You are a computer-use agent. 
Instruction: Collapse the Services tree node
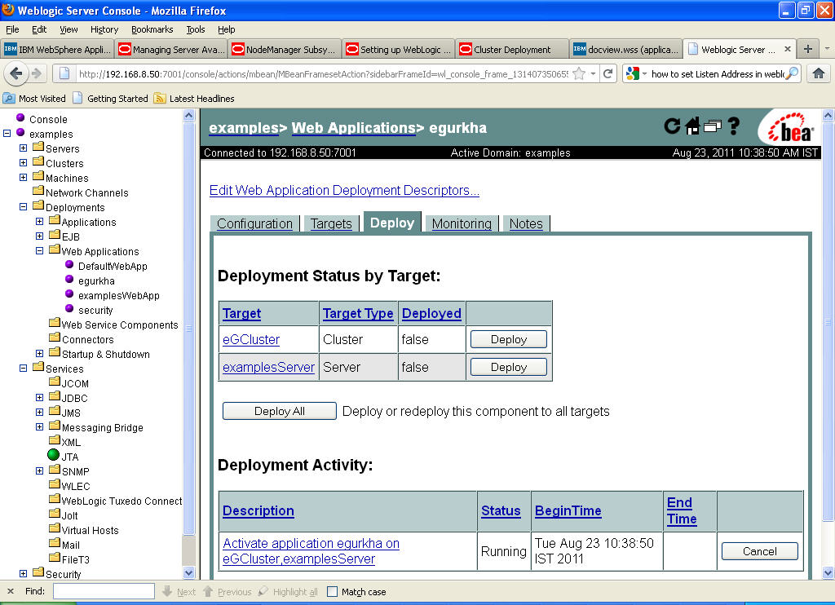pyautogui.click(x=24, y=368)
